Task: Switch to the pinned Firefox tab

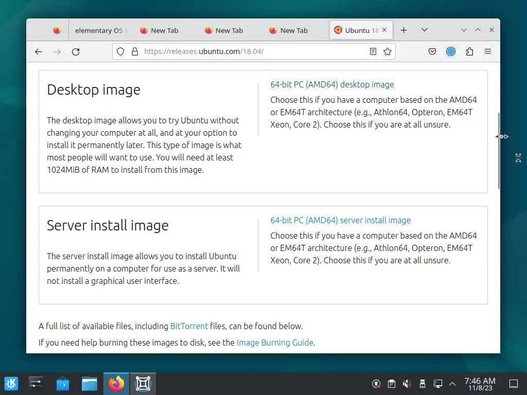Action: click(x=57, y=30)
